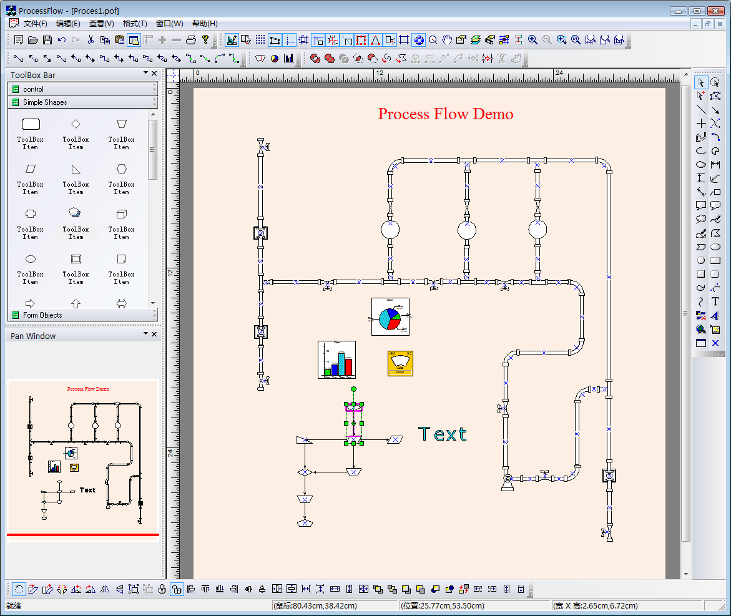Click the scissors Cut icon
Viewport: 731px width, 616px height.
pyautogui.click(x=91, y=40)
